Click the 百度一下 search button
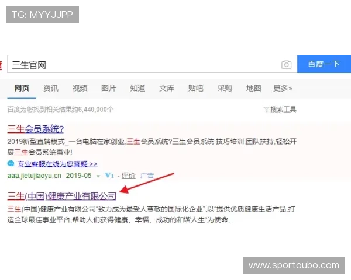This screenshot has width=351, height=280. click(x=324, y=64)
